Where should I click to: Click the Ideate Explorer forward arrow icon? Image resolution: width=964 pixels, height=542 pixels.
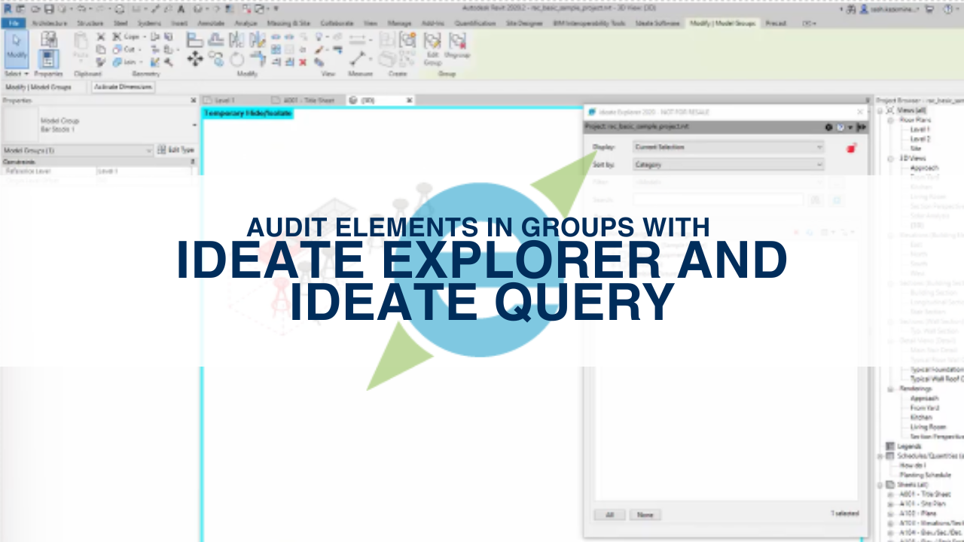pos(862,127)
